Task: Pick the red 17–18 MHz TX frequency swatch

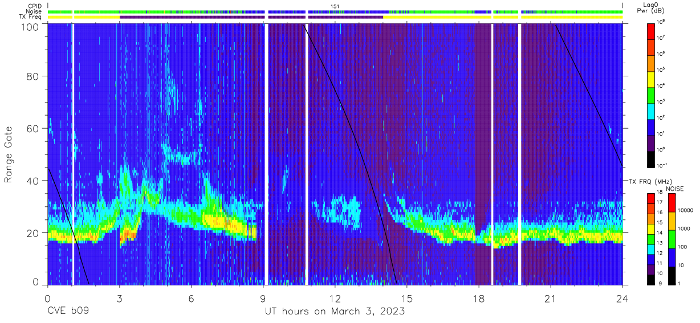Action: click(652, 199)
